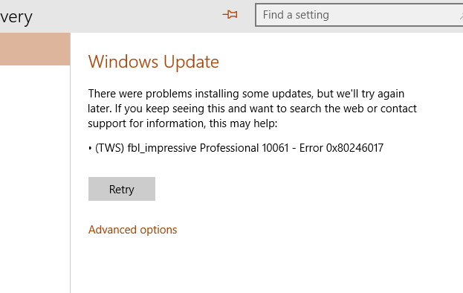Click the "(TWS)" prefix of the error entry
The image size is (463, 293).
[x=110, y=148]
